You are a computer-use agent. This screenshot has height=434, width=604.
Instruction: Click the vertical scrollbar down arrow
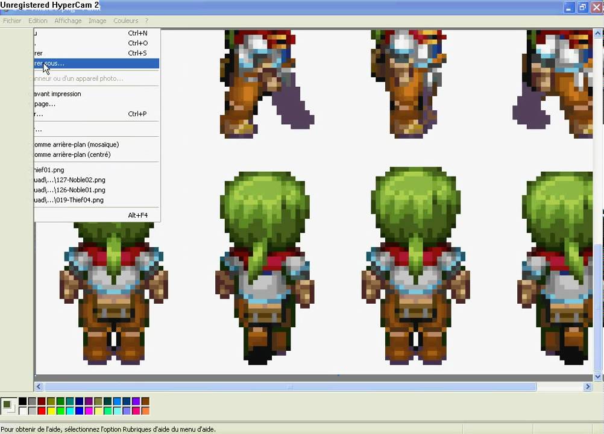597,377
